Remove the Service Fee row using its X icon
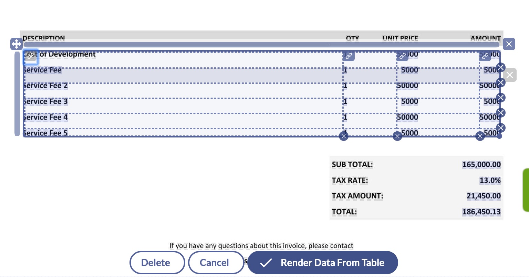The image size is (529, 277). [501, 67]
